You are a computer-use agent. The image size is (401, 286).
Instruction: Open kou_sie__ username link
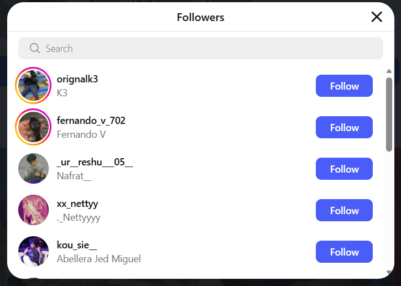tap(77, 245)
